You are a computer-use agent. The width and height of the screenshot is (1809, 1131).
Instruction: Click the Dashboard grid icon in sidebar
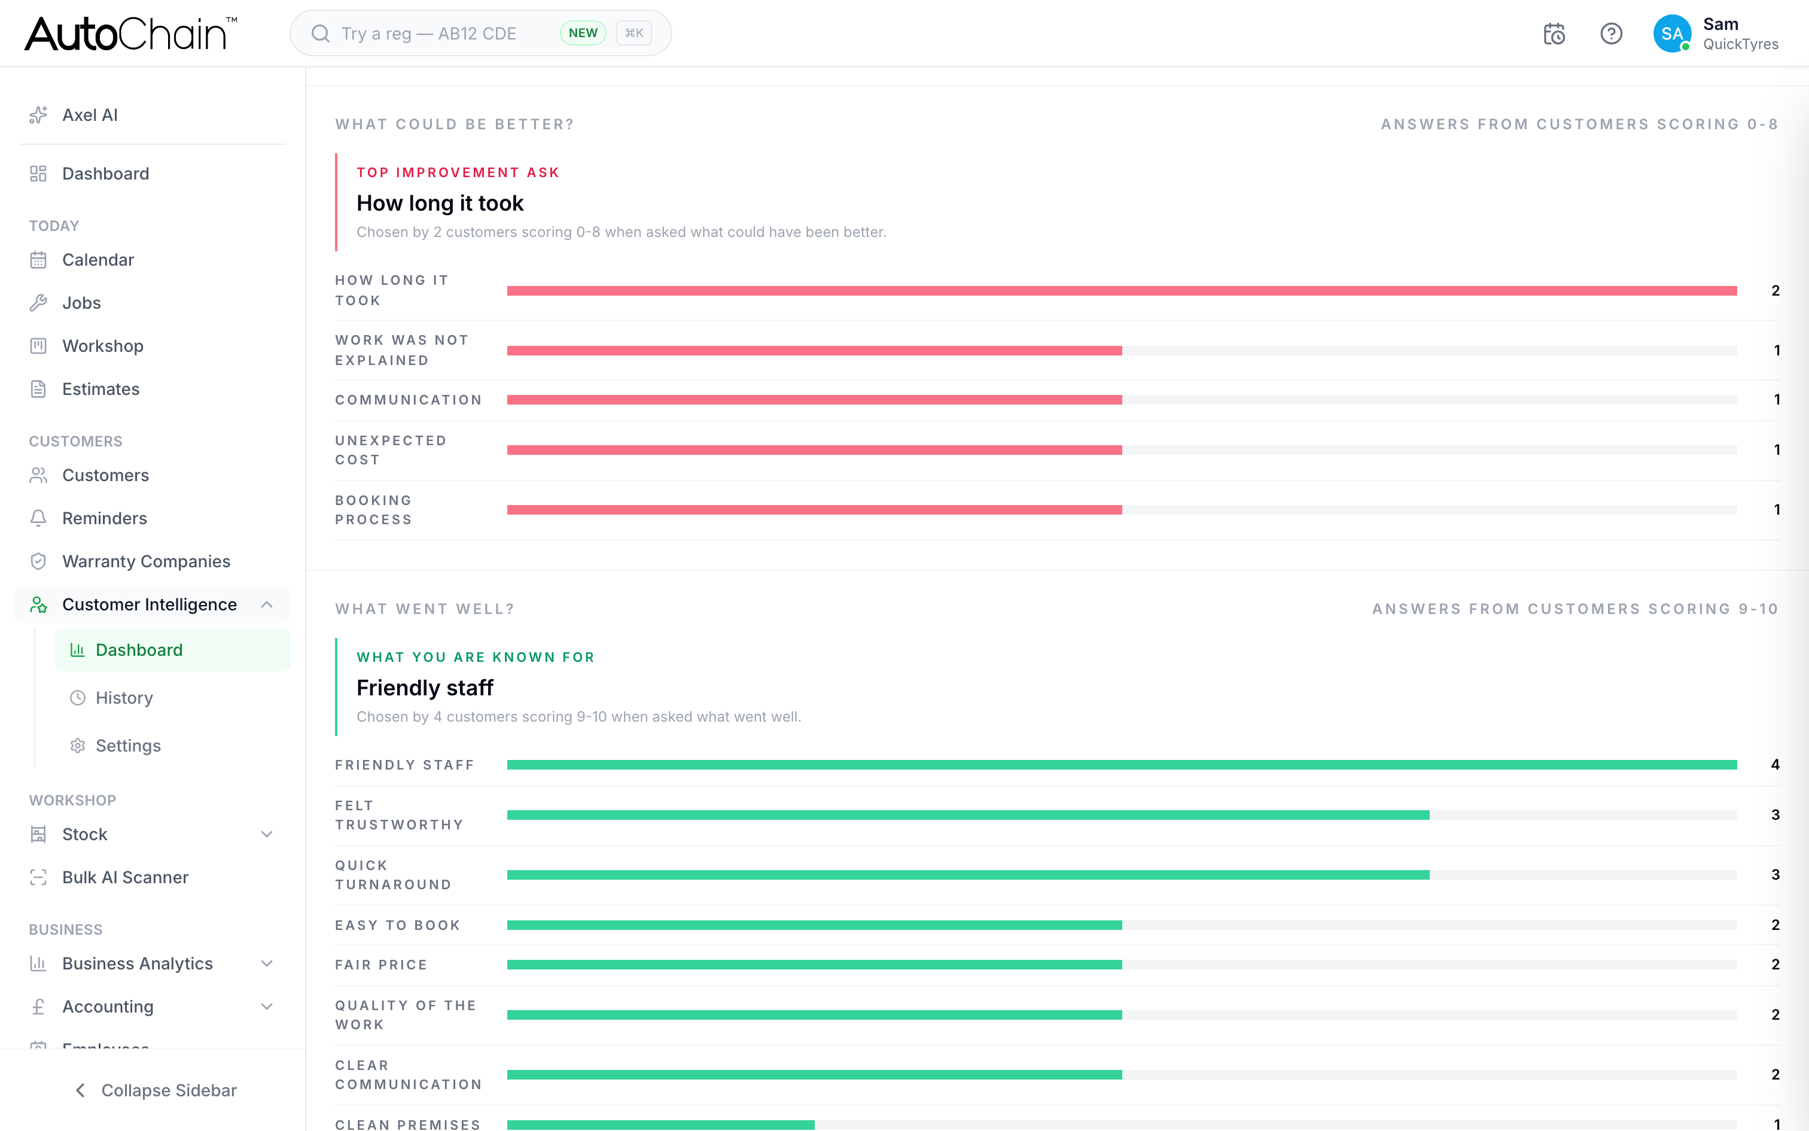38,174
